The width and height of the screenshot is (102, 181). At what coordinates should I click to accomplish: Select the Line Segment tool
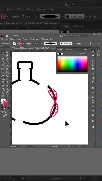[x=7, y=62]
